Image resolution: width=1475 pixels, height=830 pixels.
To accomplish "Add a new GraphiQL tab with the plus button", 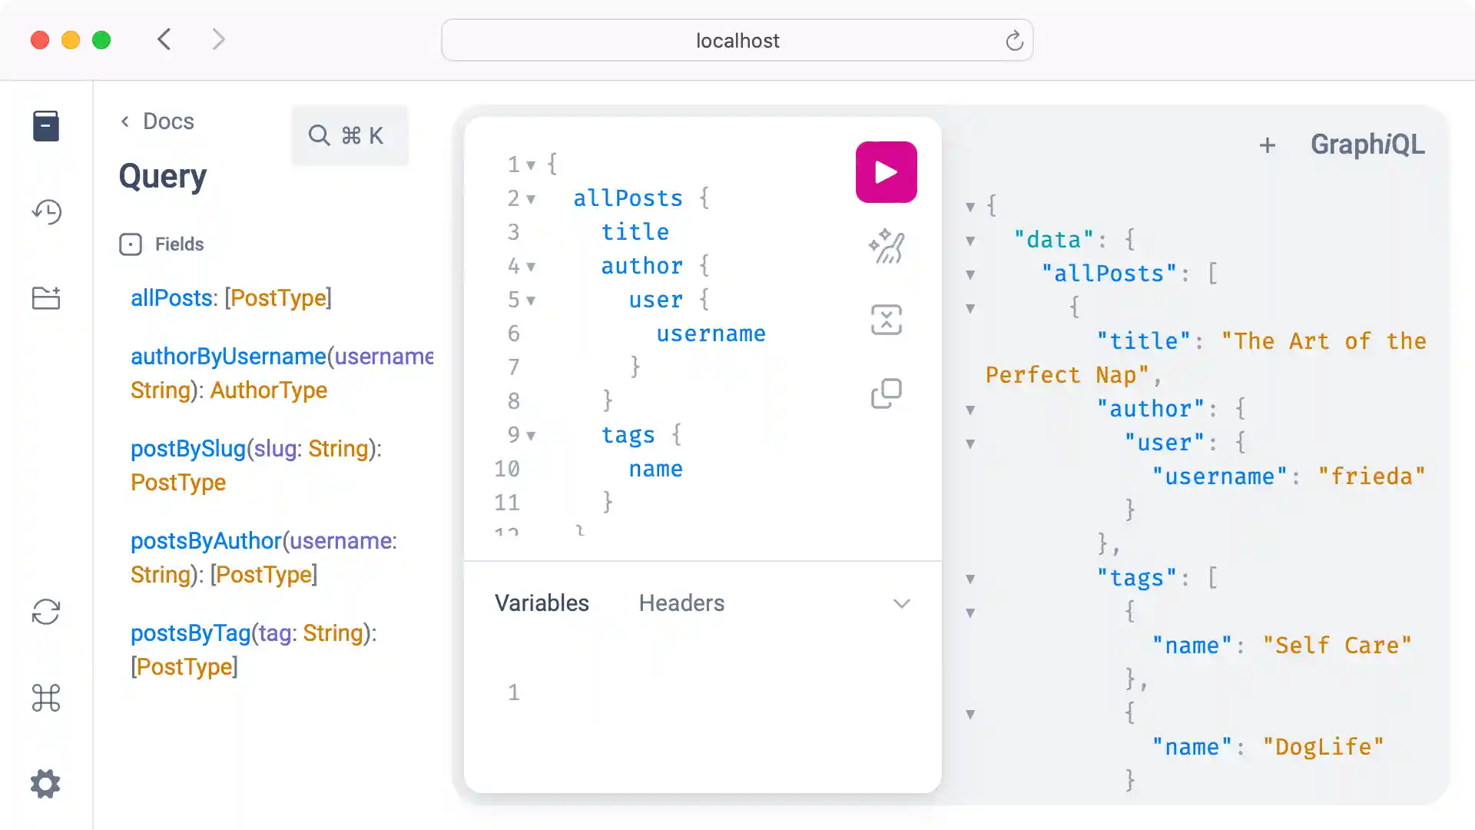I will (x=1268, y=144).
